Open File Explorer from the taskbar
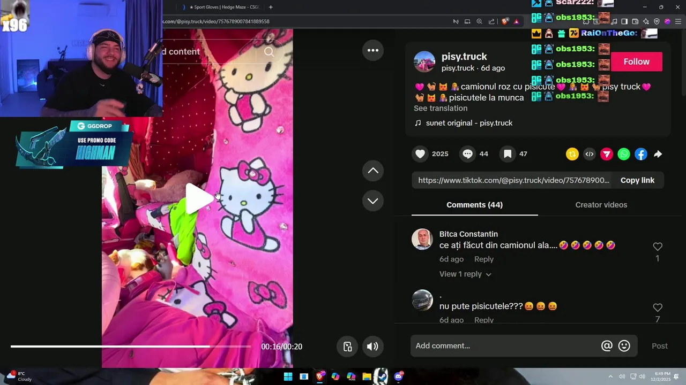 (x=367, y=376)
